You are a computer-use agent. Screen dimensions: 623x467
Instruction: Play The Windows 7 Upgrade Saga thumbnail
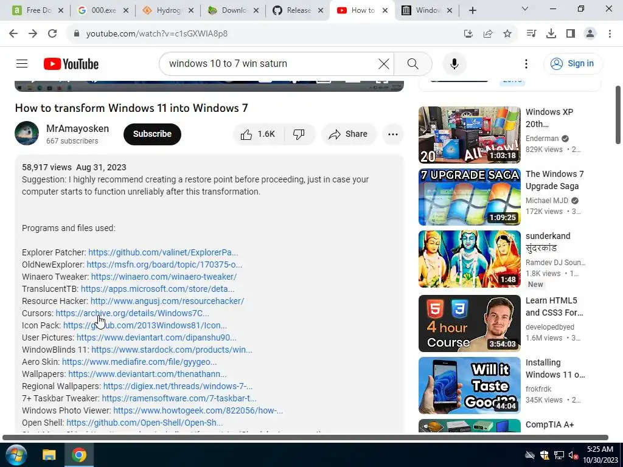coord(469,197)
